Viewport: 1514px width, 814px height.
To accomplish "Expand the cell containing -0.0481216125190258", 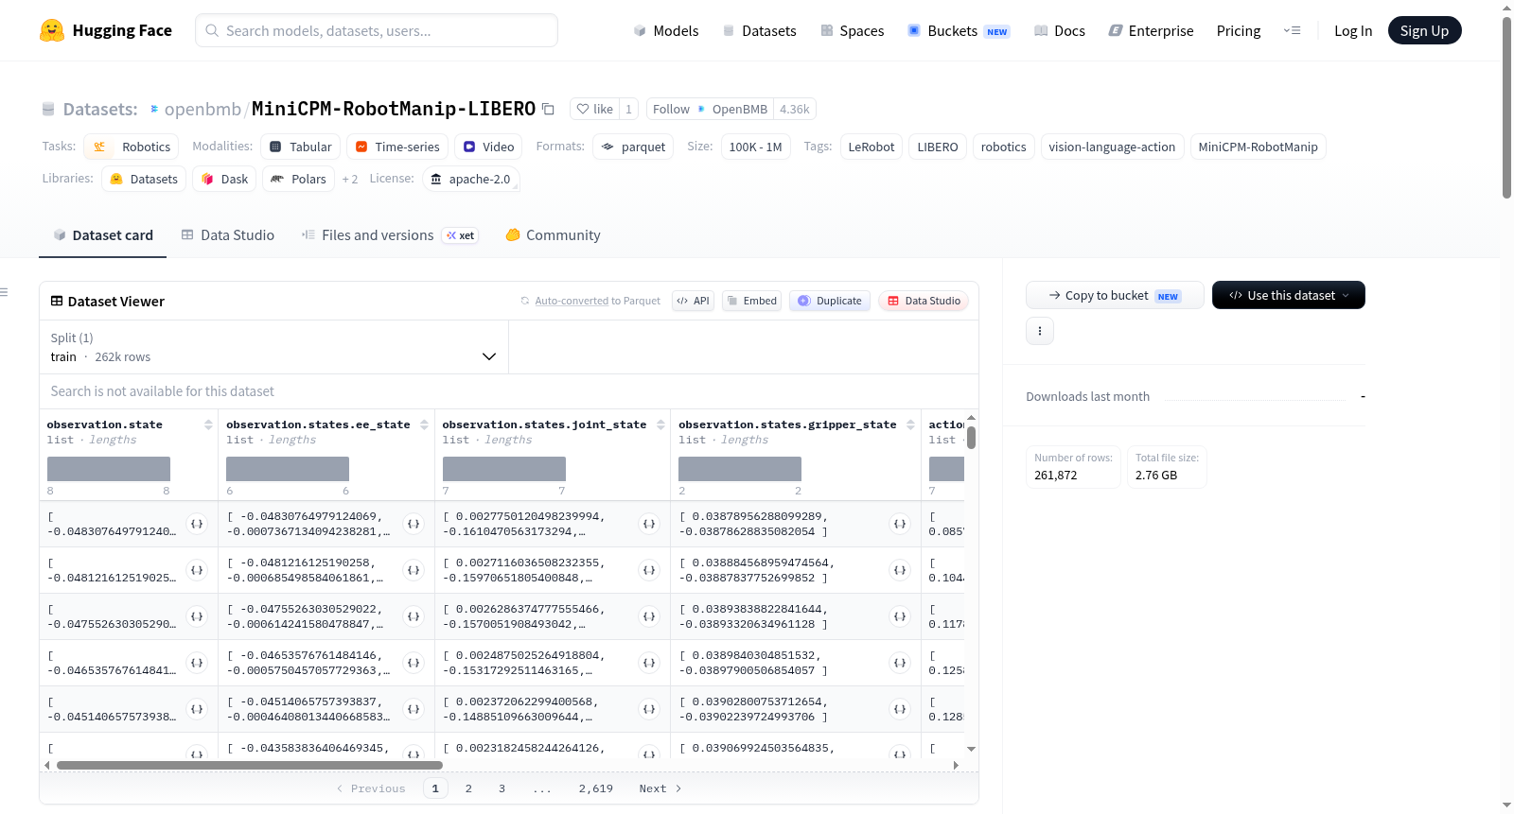I will click(414, 570).
